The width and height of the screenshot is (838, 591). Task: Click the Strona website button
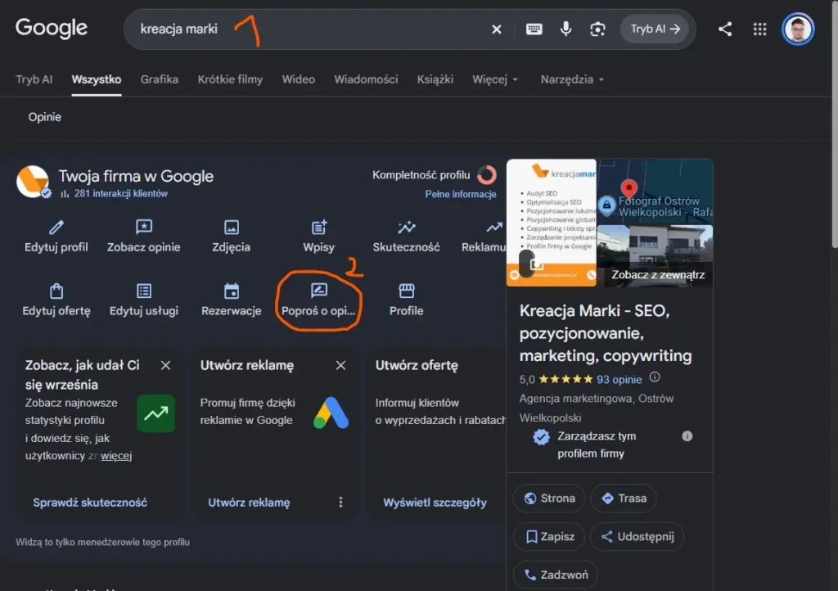point(549,499)
